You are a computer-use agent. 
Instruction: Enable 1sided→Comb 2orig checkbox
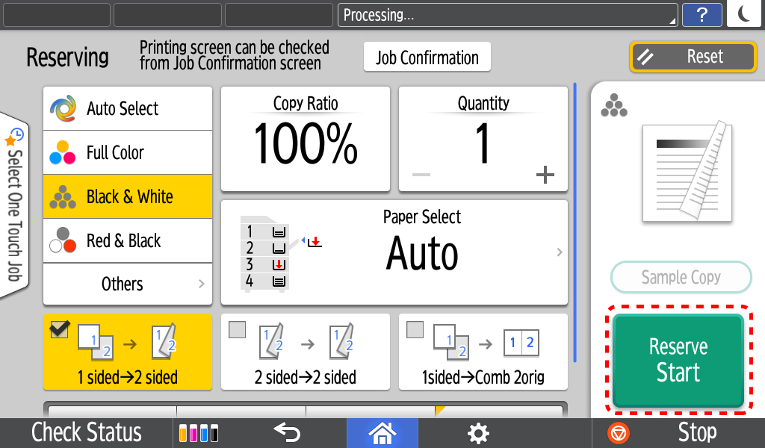[415, 329]
